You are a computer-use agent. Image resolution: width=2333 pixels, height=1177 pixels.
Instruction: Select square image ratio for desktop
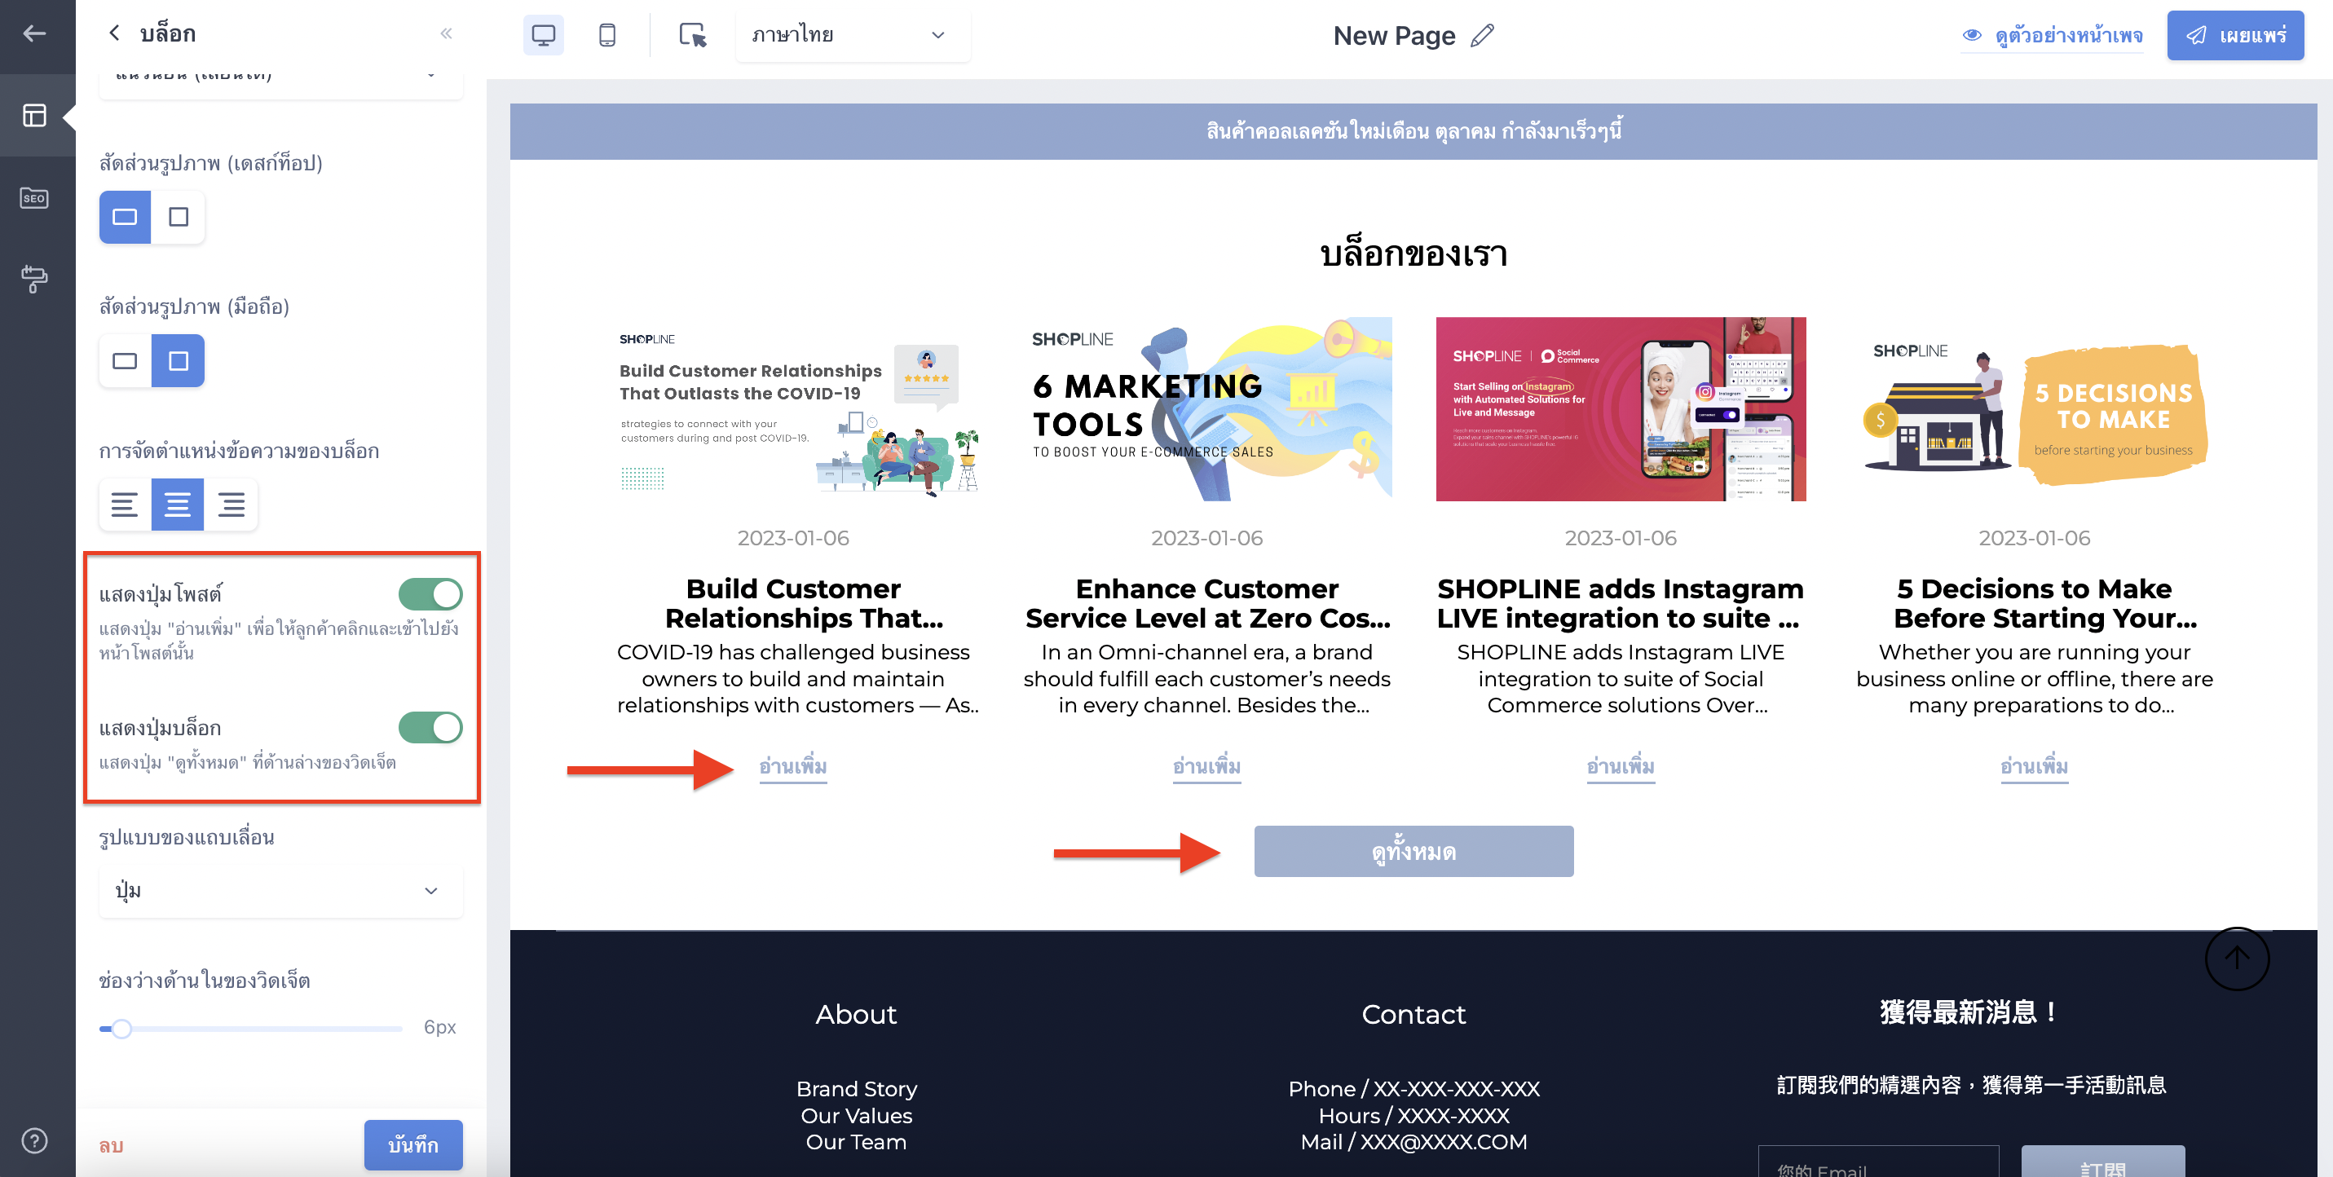pyautogui.click(x=179, y=216)
